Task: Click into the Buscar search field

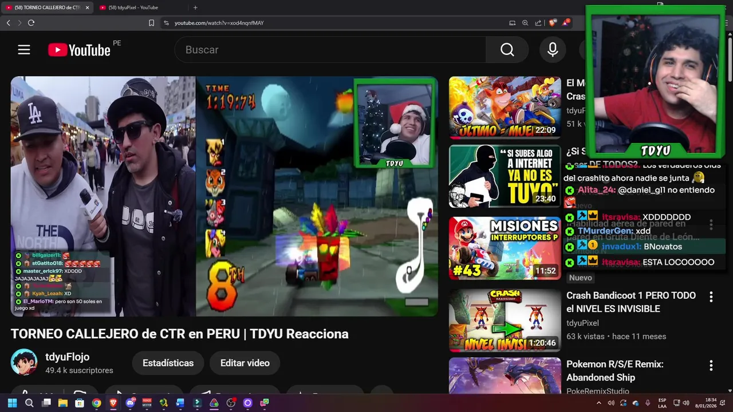Action: pos(330,50)
